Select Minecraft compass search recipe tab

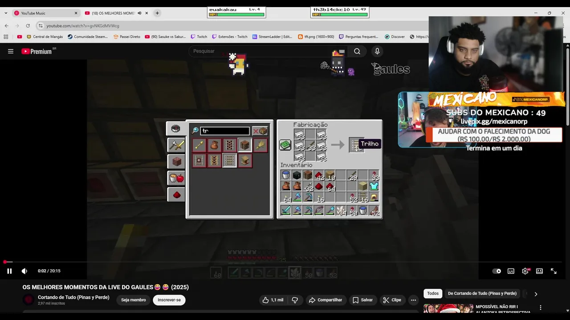point(176,128)
